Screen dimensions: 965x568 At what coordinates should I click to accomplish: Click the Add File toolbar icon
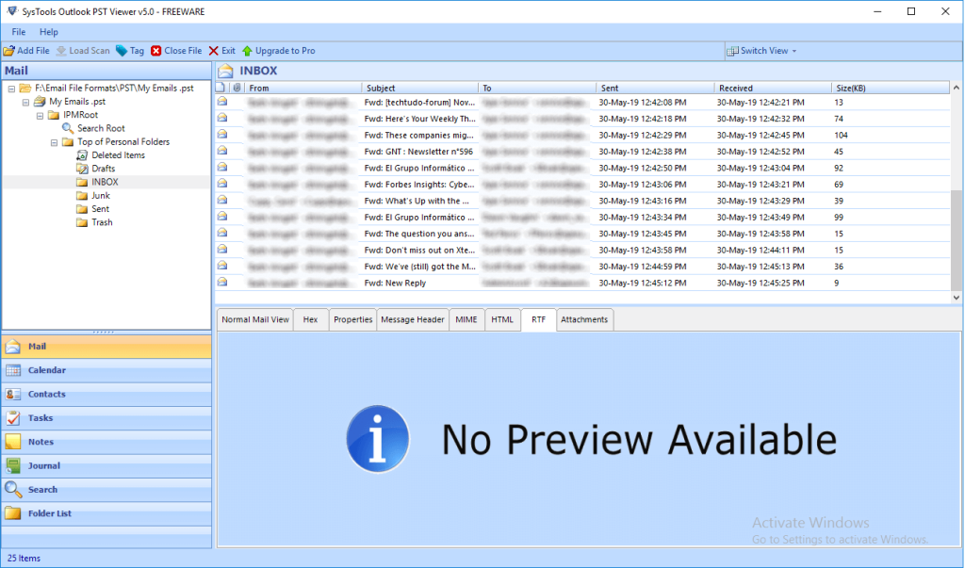(x=9, y=51)
